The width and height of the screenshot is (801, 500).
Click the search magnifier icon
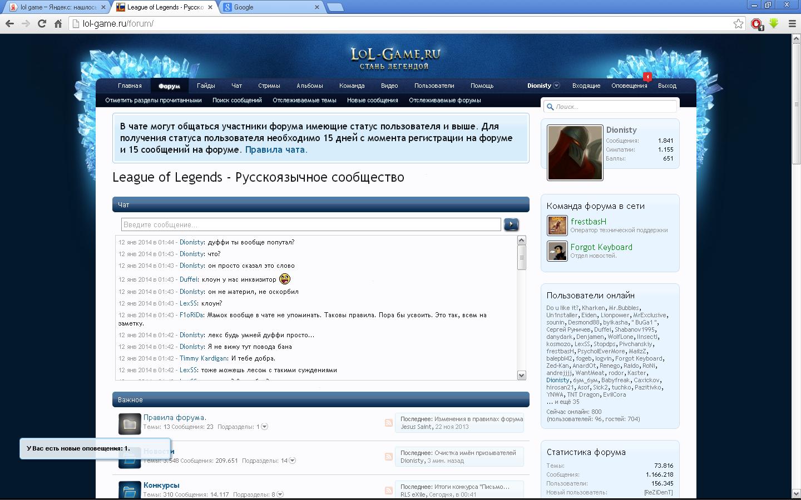tap(550, 107)
